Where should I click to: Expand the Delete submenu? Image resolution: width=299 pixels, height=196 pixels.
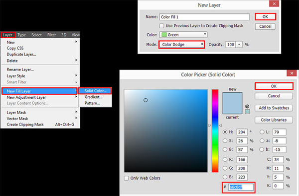point(76,60)
